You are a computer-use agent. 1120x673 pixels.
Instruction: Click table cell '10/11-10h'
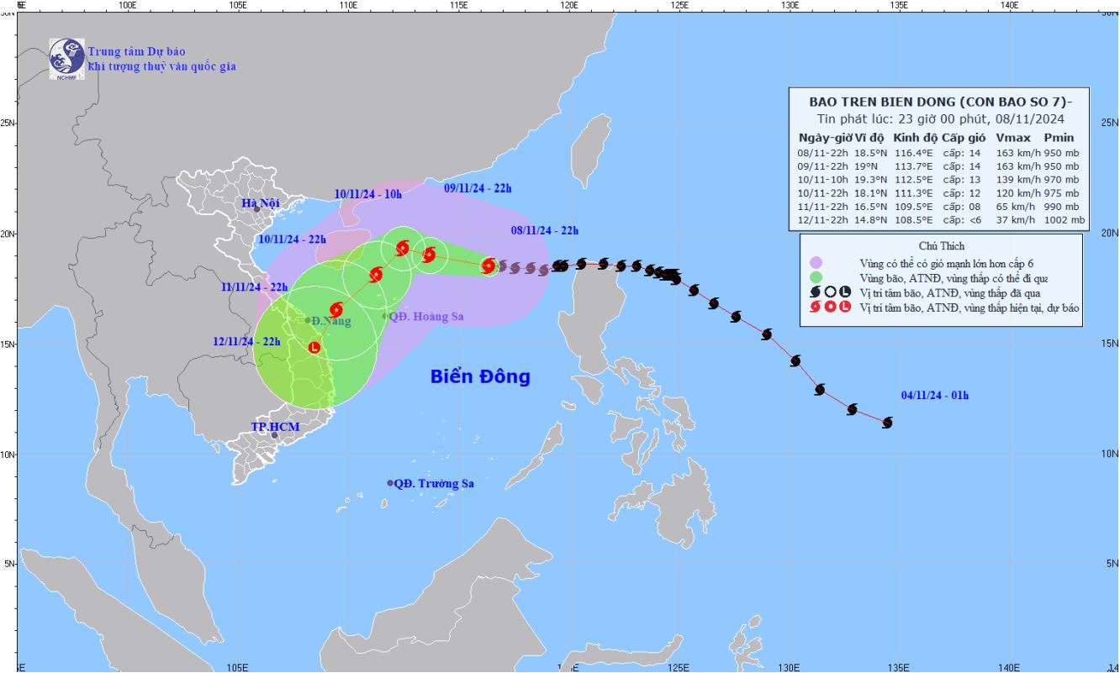(822, 180)
